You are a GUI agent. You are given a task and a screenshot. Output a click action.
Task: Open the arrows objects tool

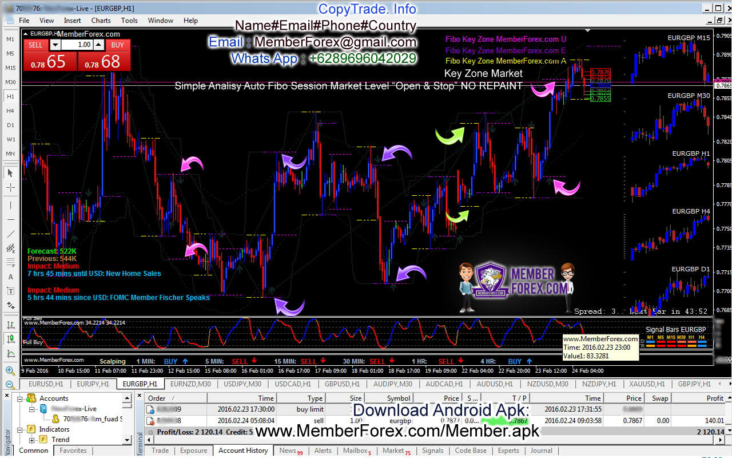[10, 306]
